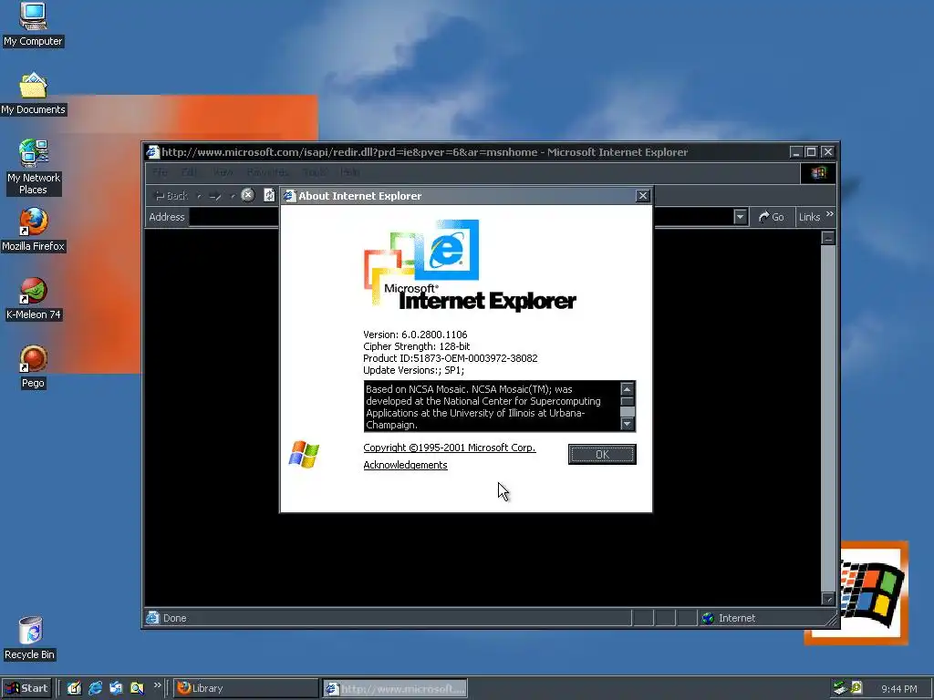Click the Forward arrow in IE toolbar
Viewport: 934px width, 700px height.
pos(215,196)
